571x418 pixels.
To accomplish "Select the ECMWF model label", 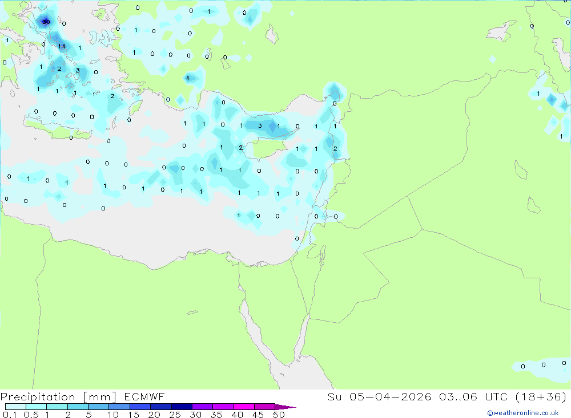I will [144, 396].
